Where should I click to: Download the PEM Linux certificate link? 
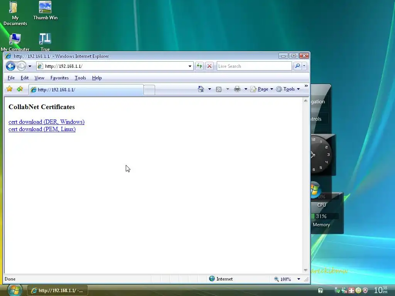42,129
